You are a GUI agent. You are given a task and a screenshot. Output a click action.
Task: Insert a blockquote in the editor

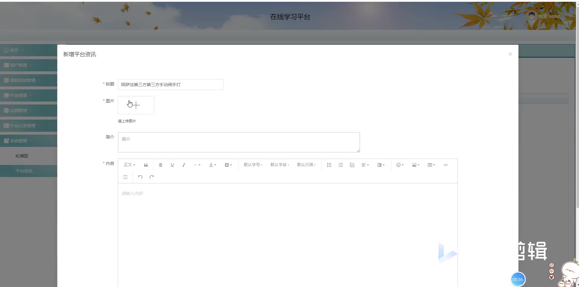(146, 165)
